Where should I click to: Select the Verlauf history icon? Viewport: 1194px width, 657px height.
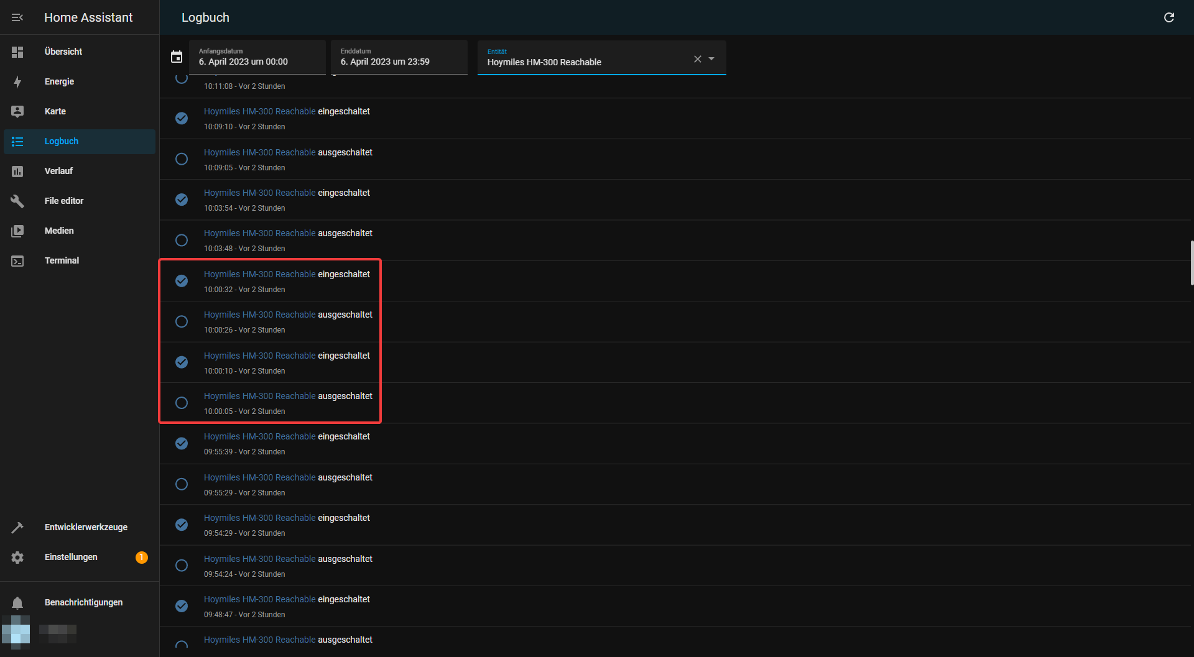[17, 171]
